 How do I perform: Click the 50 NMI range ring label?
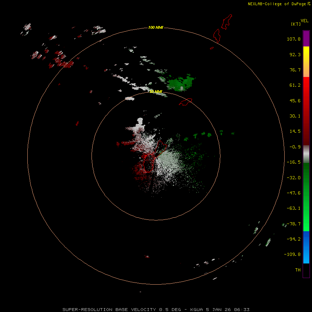(x=156, y=92)
